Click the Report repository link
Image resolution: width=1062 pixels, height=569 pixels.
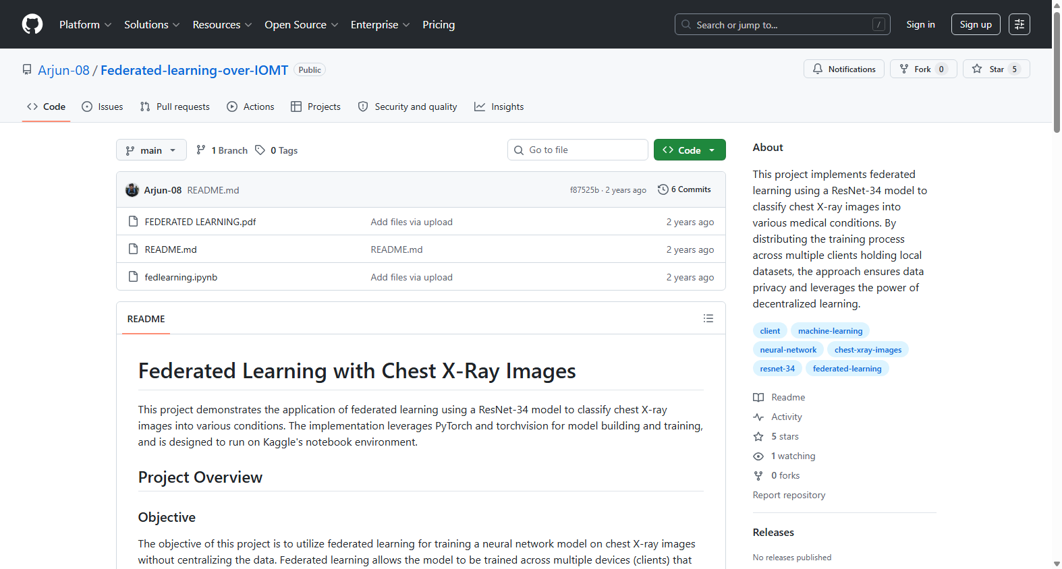[789, 495]
